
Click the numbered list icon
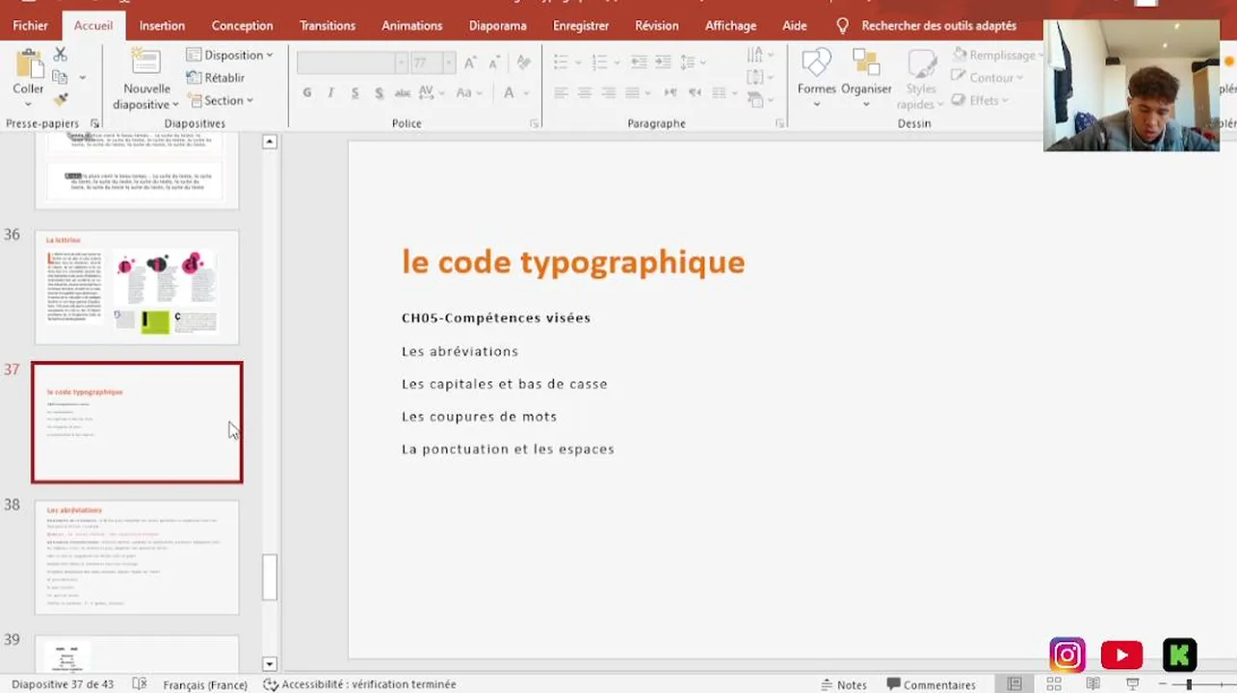(599, 63)
